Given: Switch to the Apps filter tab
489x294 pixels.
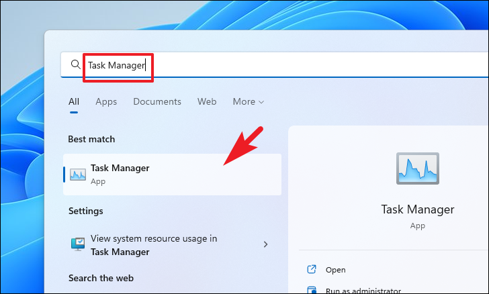Looking at the screenshot, I should (106, 102).
